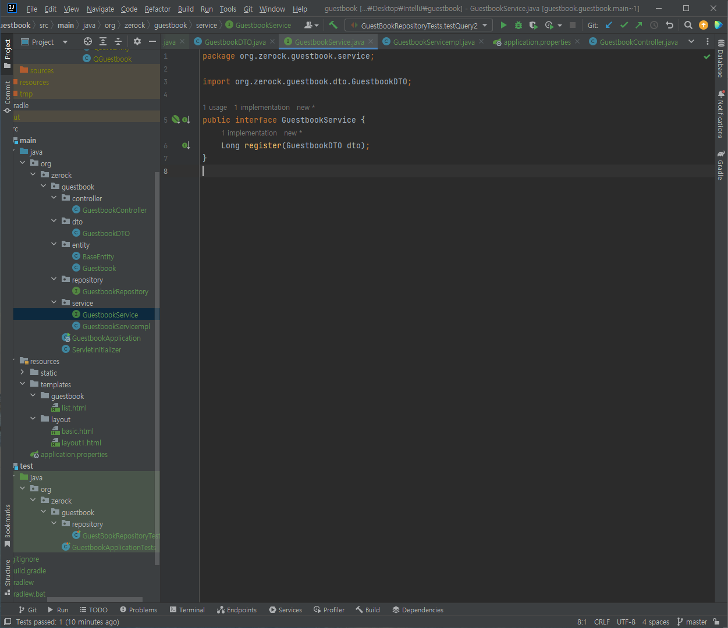The width and height of the screenshot is (728, 628).
Task: Select opened file locate icon in Project panel
Action: (88, 41)
